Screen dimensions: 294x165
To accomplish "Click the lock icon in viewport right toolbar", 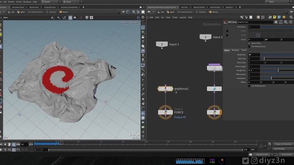I will [143, 37].
